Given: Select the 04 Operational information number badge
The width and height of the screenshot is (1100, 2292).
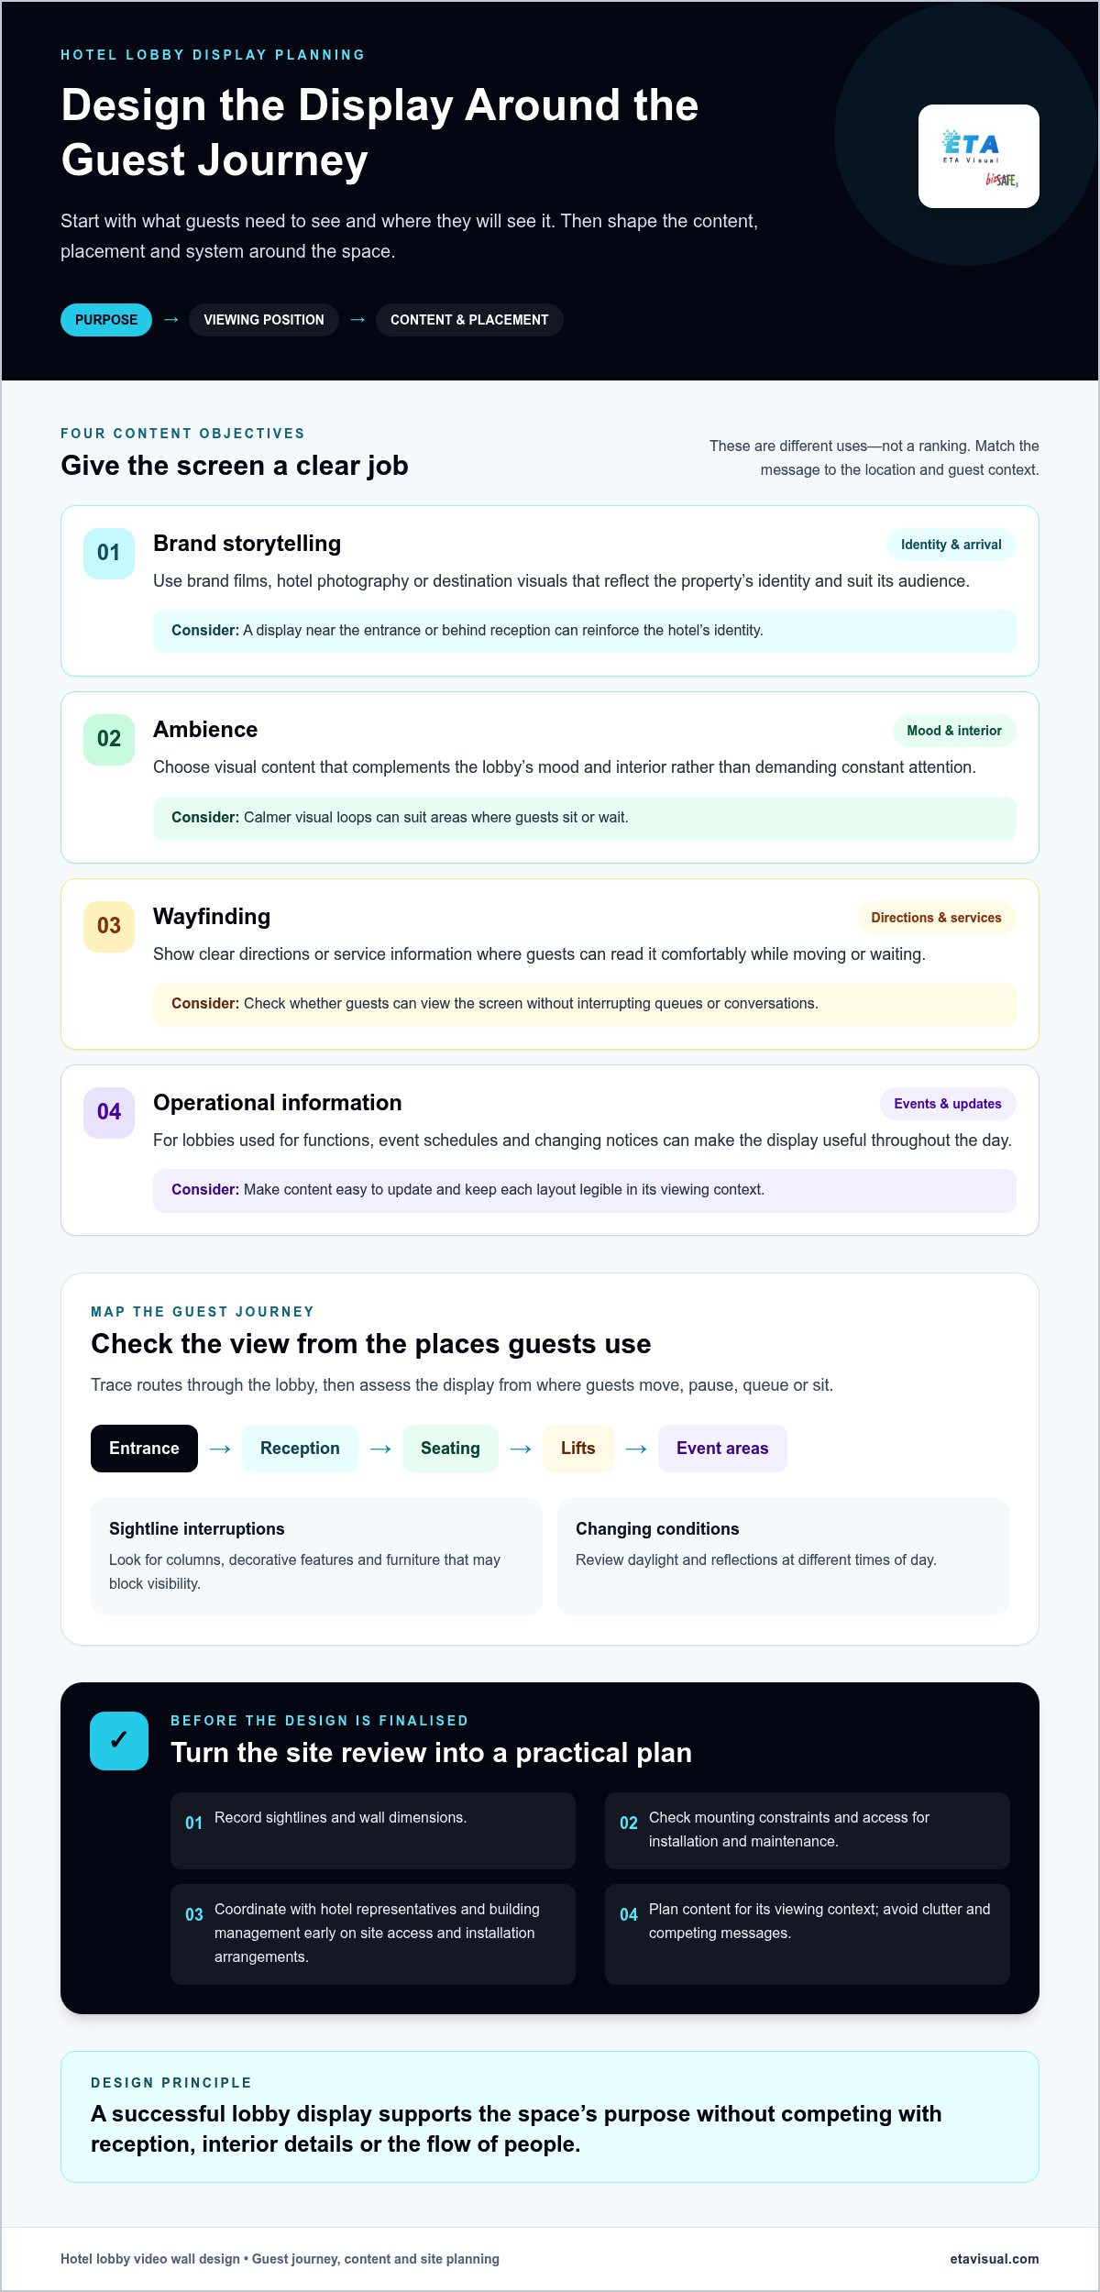Looking at the screenshot, I should (x=109, y=1112).
